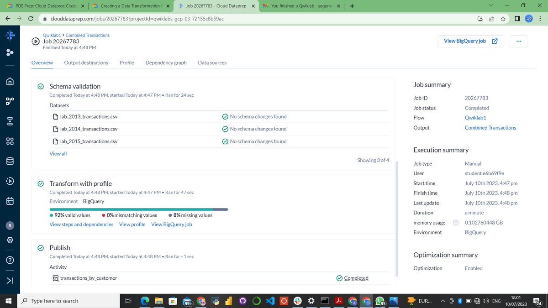Click the user avatar 'S' in sidebar

(10, 225)
